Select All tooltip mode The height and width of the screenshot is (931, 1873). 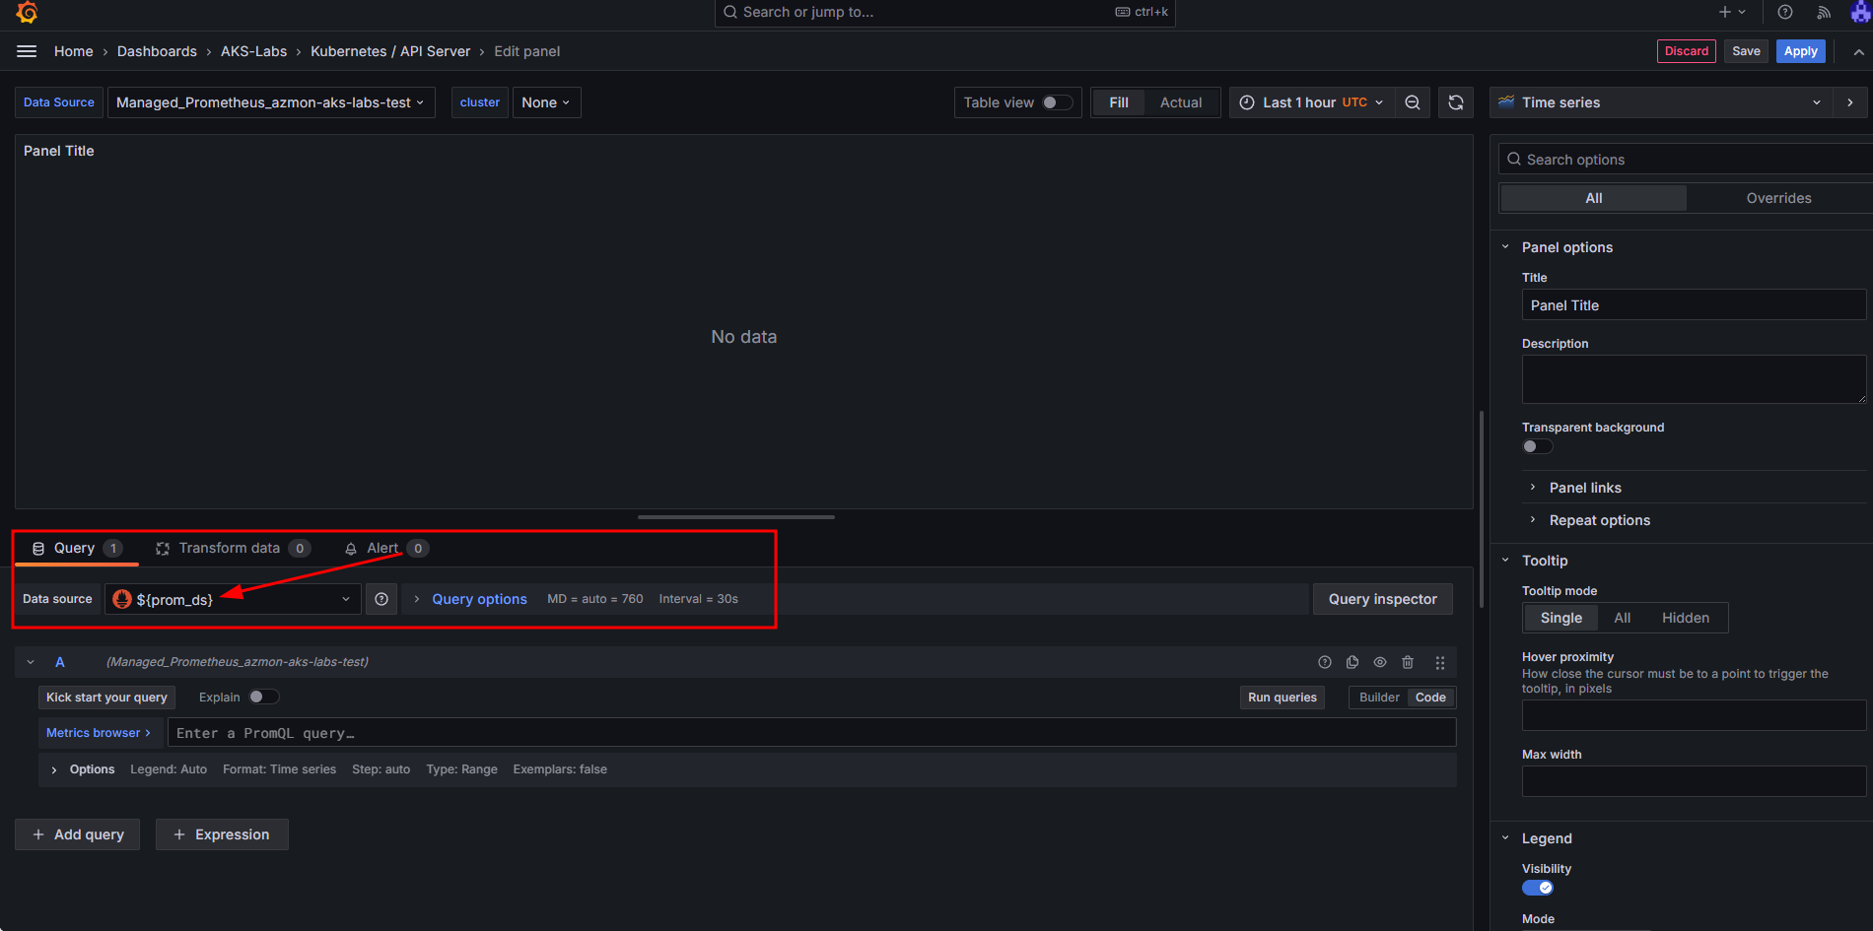click(1622, 618)
